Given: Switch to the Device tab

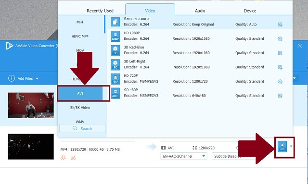Looking at the screenshot, I should point(250,11).
